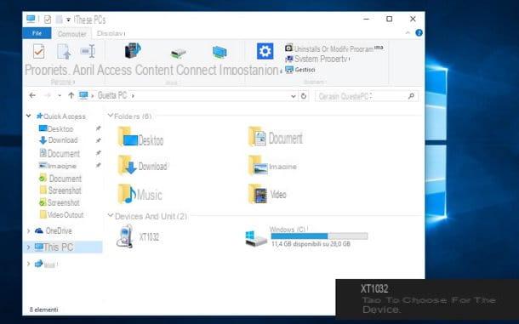Click the Windows (C:) storage usage bar
The image size is (519, 324).
(x=319, y=236)
